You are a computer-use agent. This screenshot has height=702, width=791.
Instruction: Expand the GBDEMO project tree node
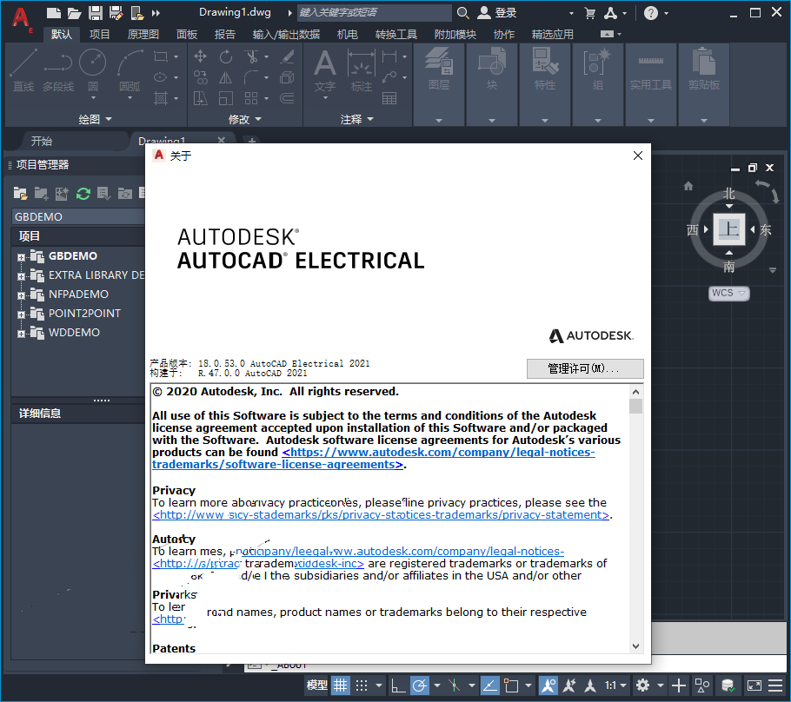pyautogui.click(x=21, y=257)
